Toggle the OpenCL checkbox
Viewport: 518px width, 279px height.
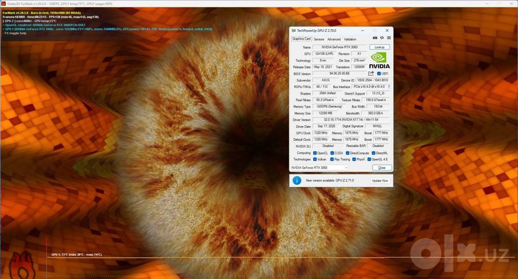[315, 153]
